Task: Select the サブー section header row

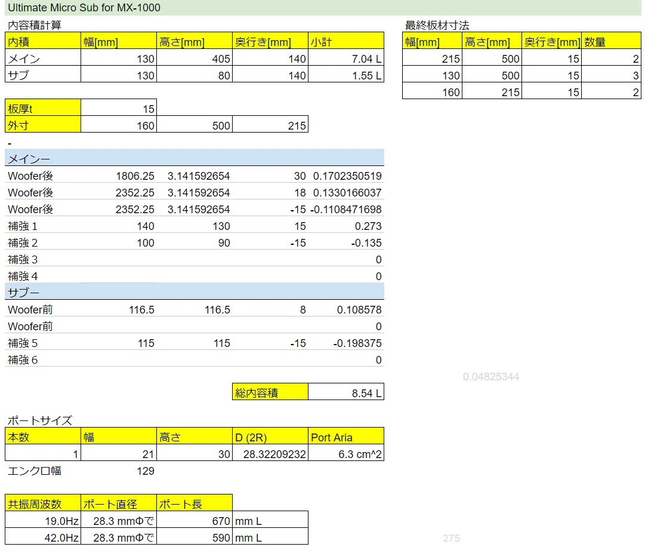Action: click(194, 292)
